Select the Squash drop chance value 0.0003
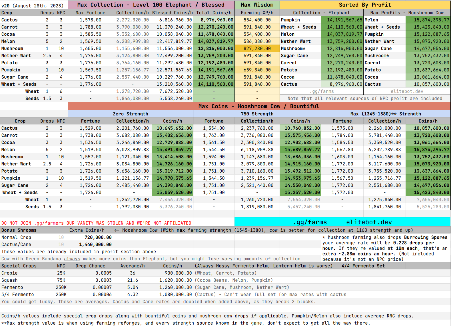Screen dimensions: 451x326 click(103, 280)
